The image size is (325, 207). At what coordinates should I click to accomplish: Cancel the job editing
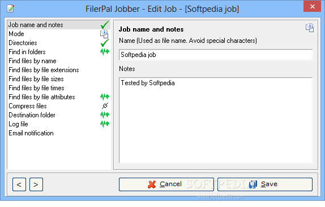click(x=166, y=184)
